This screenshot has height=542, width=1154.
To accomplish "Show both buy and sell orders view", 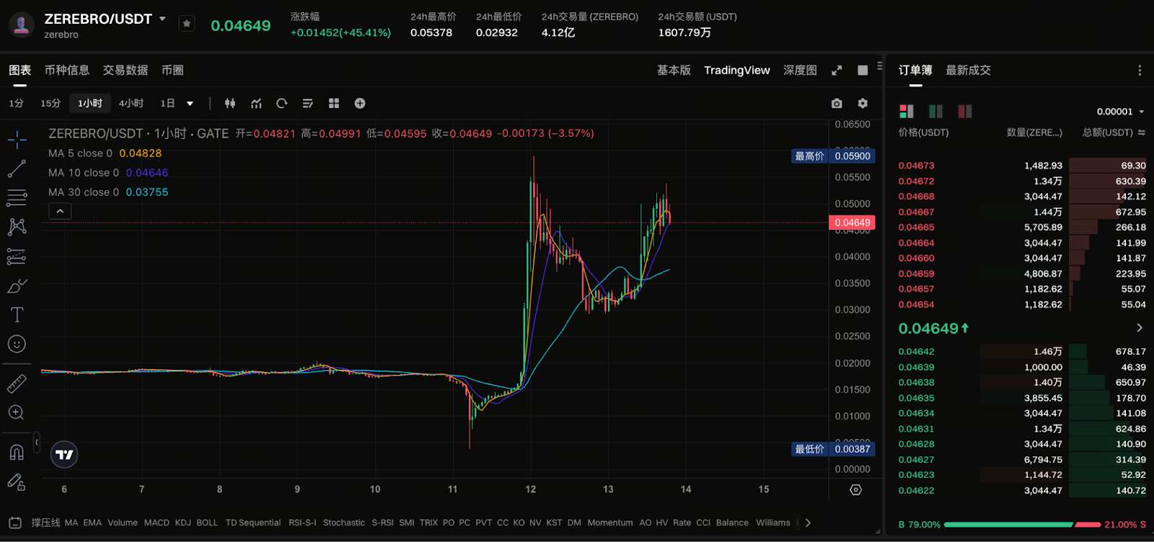I will pyautogui.click(x=907, y=111).
